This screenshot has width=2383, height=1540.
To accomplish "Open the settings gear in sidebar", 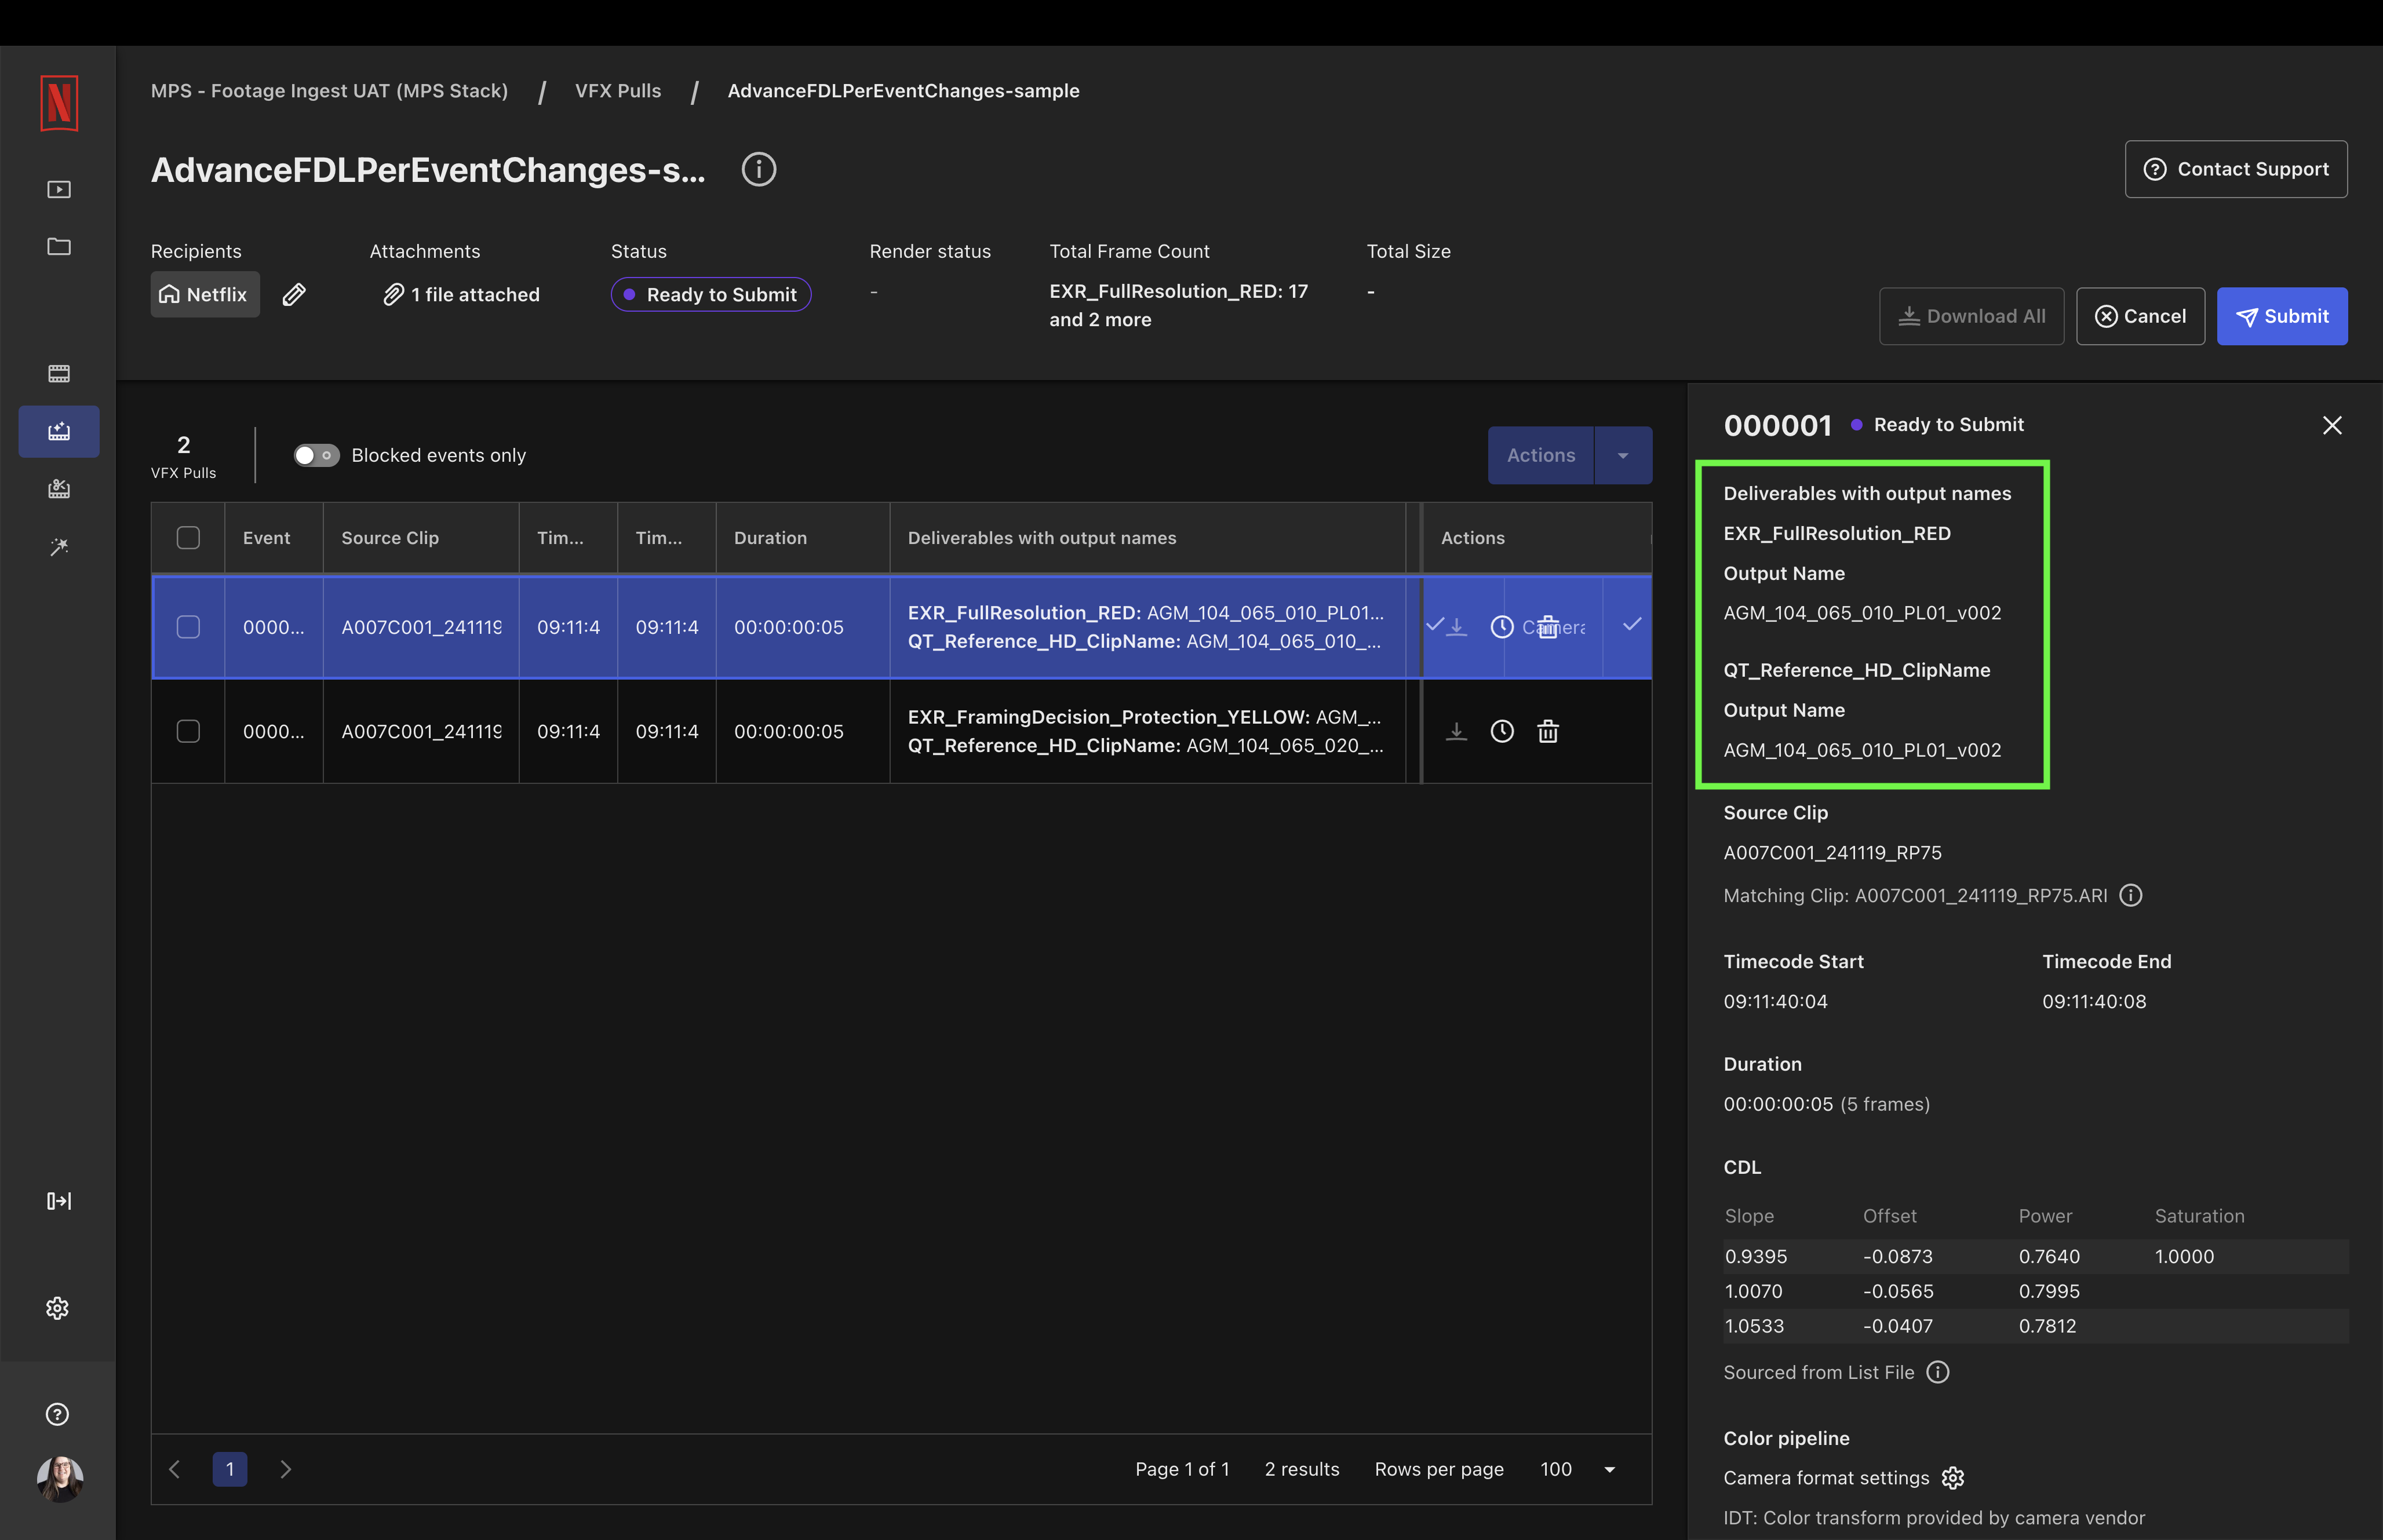I will click(58, 1308).
